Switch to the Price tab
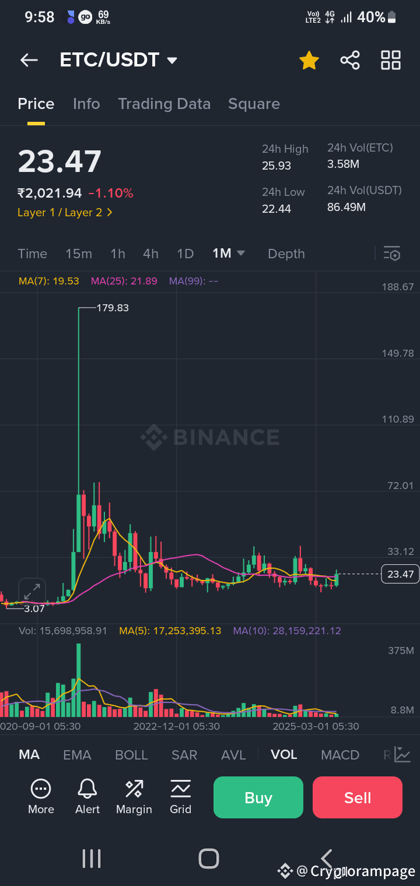 [x=36, y=104]
